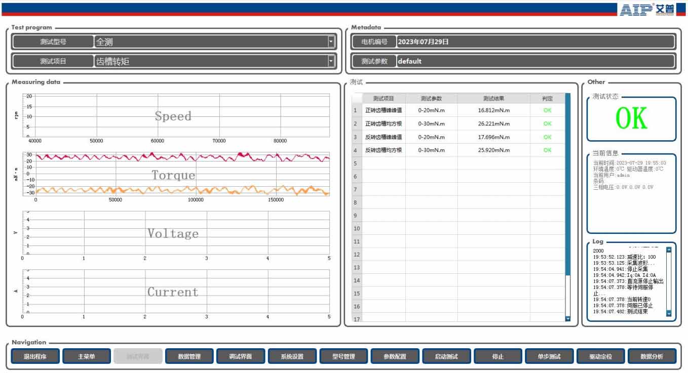688x373 pixels.
Task: Run 单步测试 single-step test
Action: (549, 356)
